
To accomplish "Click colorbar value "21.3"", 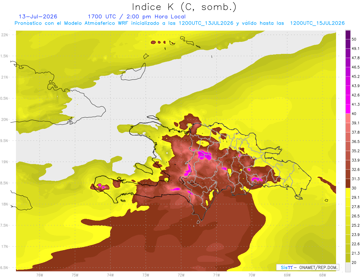I will coord(356,253).
